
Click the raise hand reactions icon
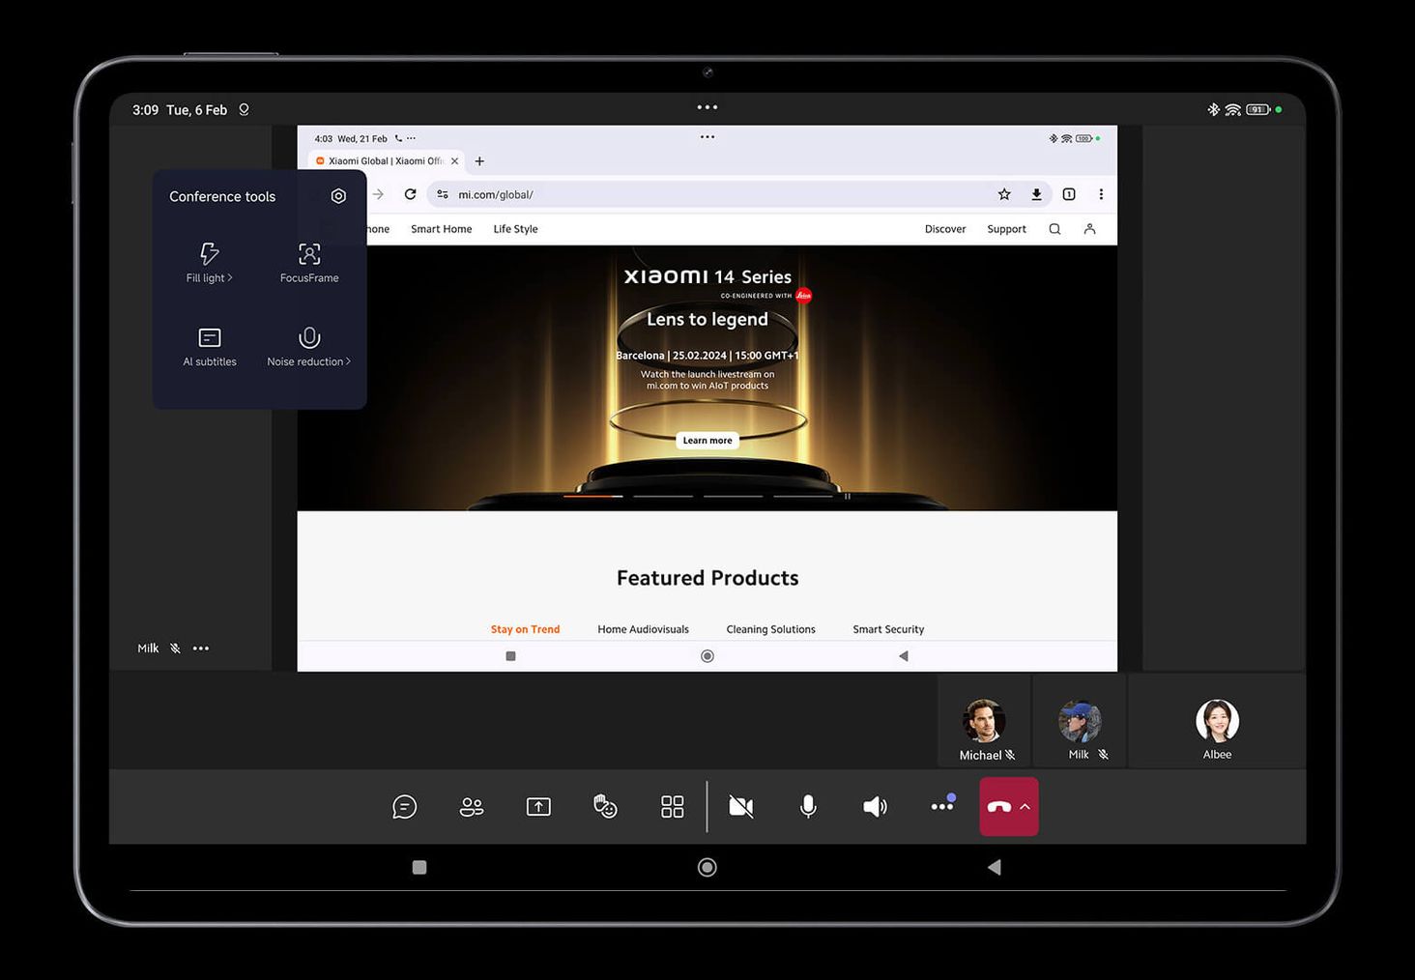(x=605, y=807)
